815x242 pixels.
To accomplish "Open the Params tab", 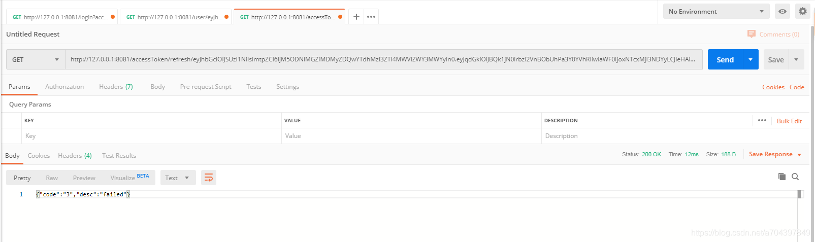I will tap(19, 87).
